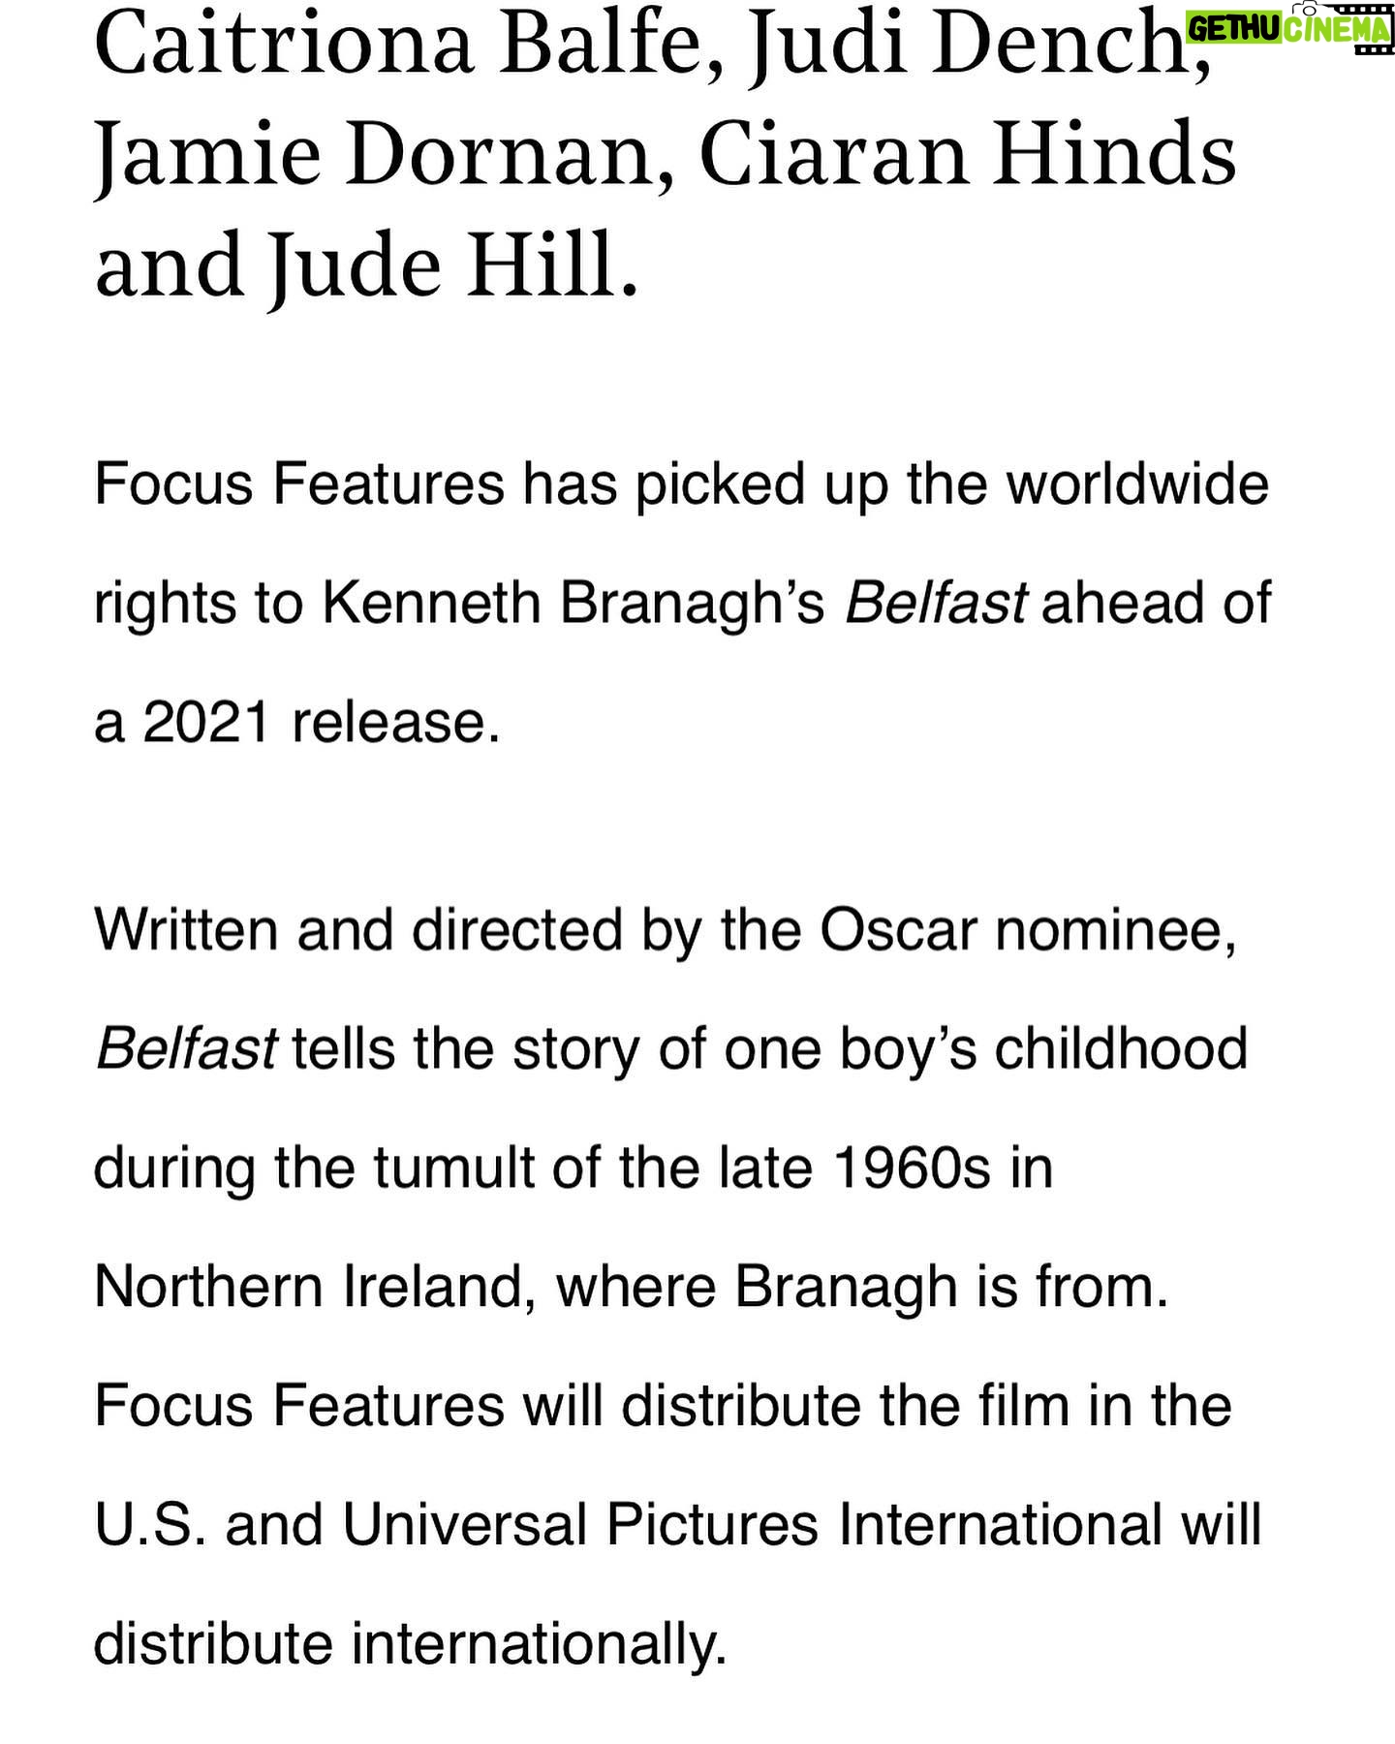Click the words "Oscar nominee"

point(1028,929)
